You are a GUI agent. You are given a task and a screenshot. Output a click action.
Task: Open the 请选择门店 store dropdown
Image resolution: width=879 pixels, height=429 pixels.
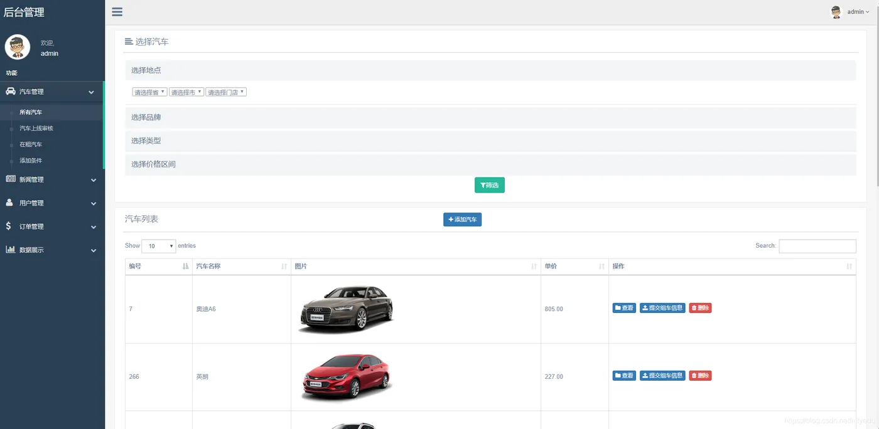[226, 92]
